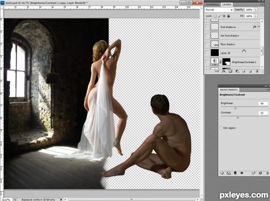
Task: Select the black Layer 18 thumbnail
Action: click(215, 53)
